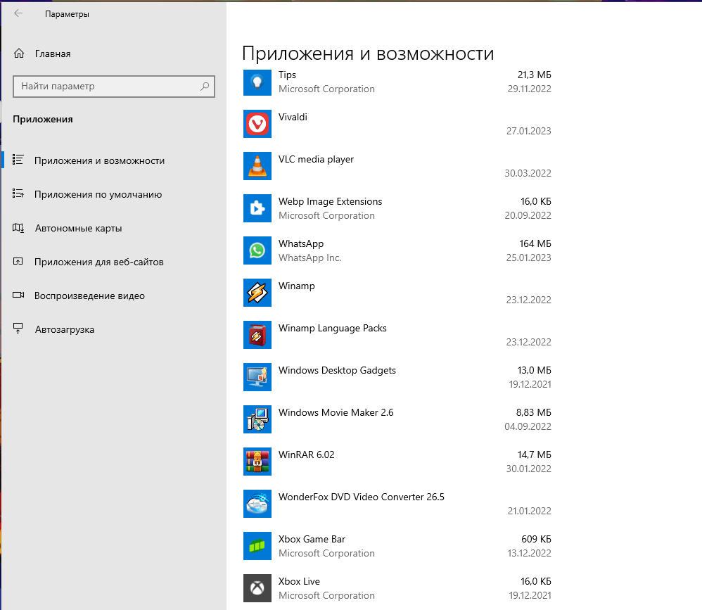
Task: Select the Vivaldi app name
Action: pos(293,117)
